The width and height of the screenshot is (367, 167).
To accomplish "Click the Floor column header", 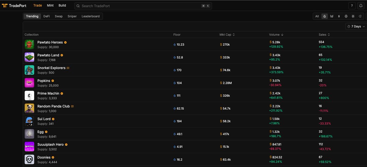I will [x=177, y=35].
